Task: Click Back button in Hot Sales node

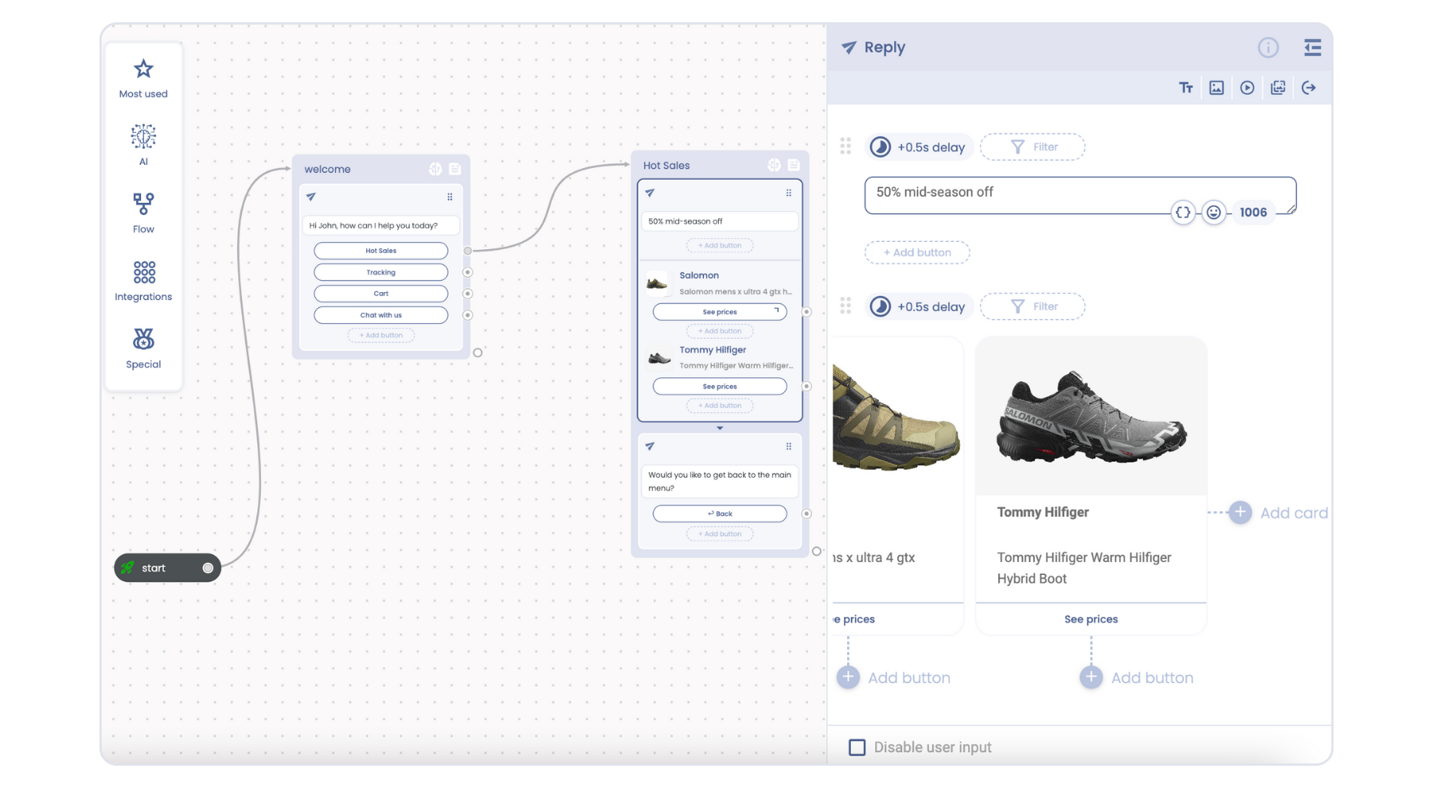Action: tap(720, 513)
